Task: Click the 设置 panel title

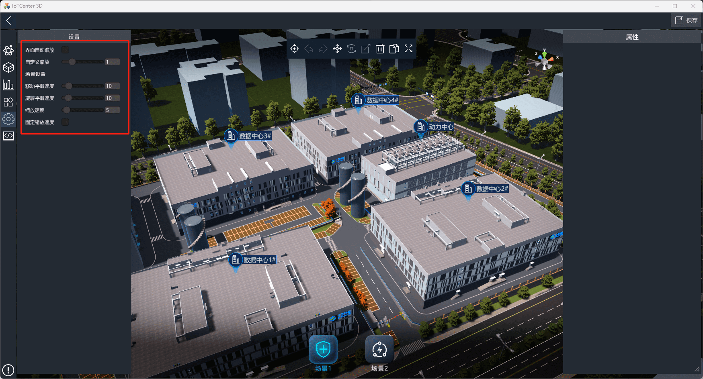Action: coord(74,37)
